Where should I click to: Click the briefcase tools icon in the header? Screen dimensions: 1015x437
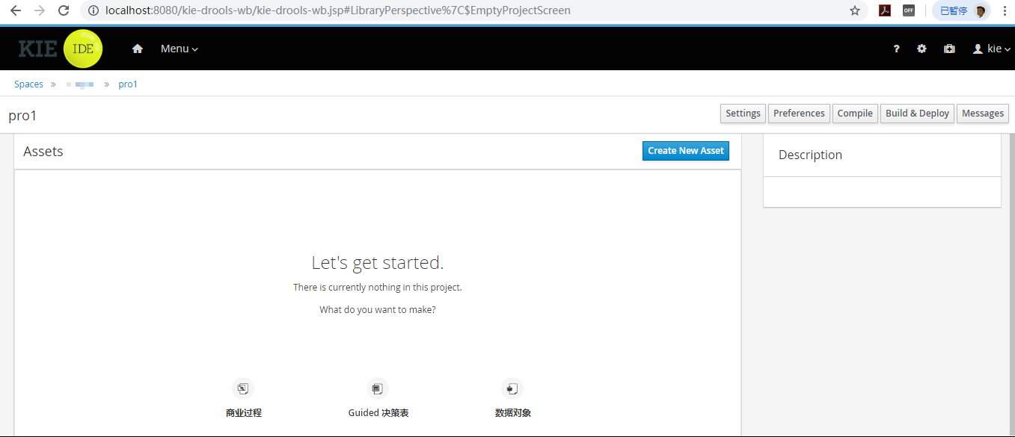(x=949, y=49)
